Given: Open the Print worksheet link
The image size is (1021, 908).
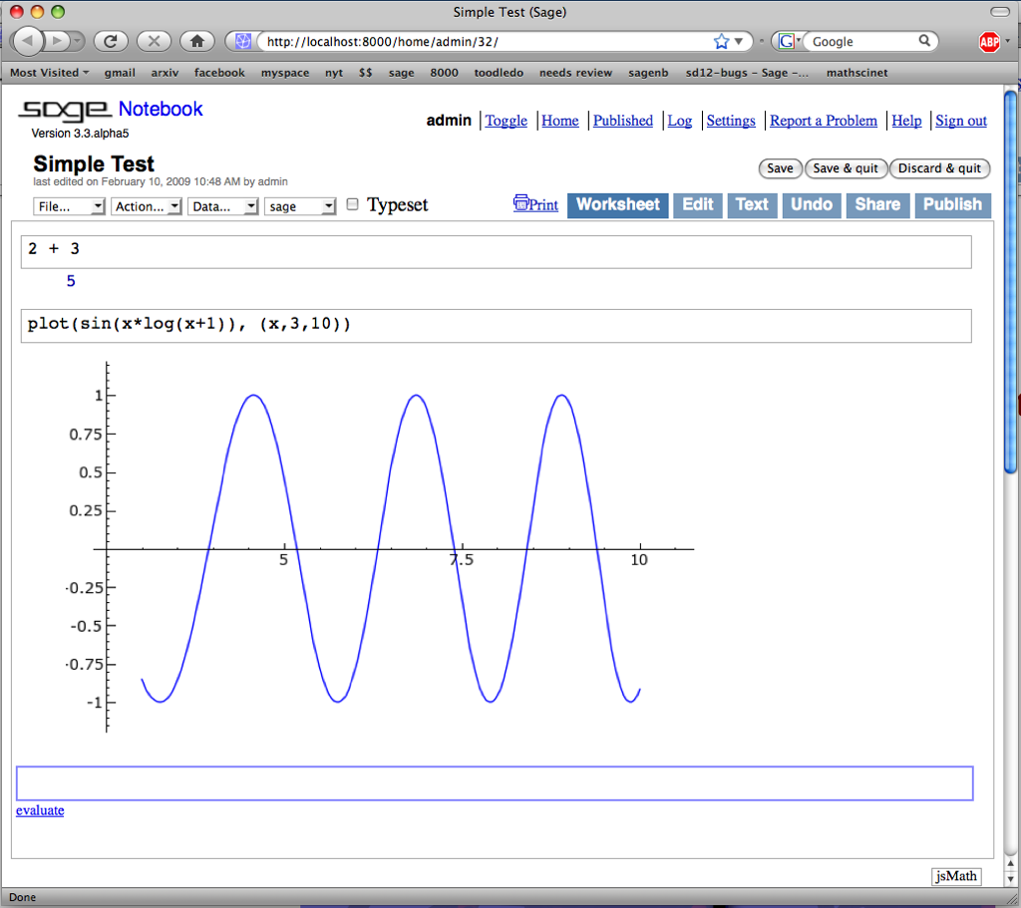Looking at the screenshot, I should pyautogui.click(x=535, y=203).
